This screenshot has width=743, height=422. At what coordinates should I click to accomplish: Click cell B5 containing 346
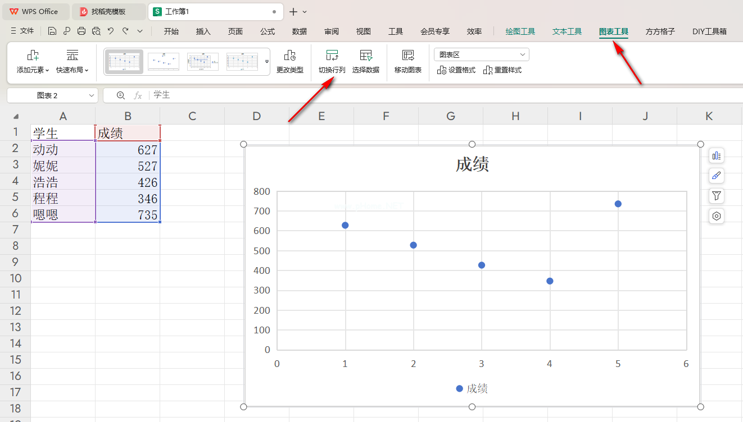click(x=128, y=198)
